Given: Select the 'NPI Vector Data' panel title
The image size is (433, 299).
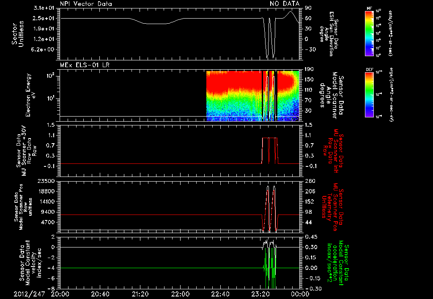Looking at the screenshot, I should point(86,4).
